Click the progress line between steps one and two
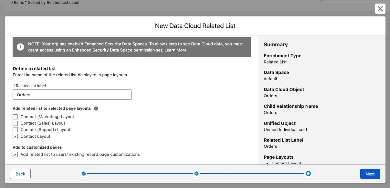Viewport: 390px width, 188px height. tap(140, 174)
